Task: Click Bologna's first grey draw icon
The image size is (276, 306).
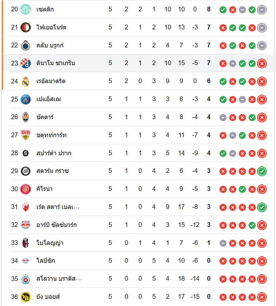Action: pyautogui.click(x=223, y=243)
